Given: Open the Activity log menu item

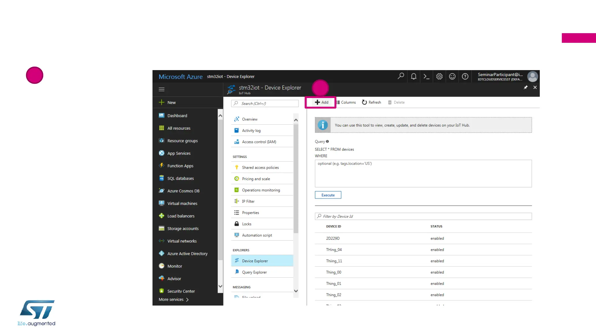Looking at the screenshot, I should pos(262,131).
